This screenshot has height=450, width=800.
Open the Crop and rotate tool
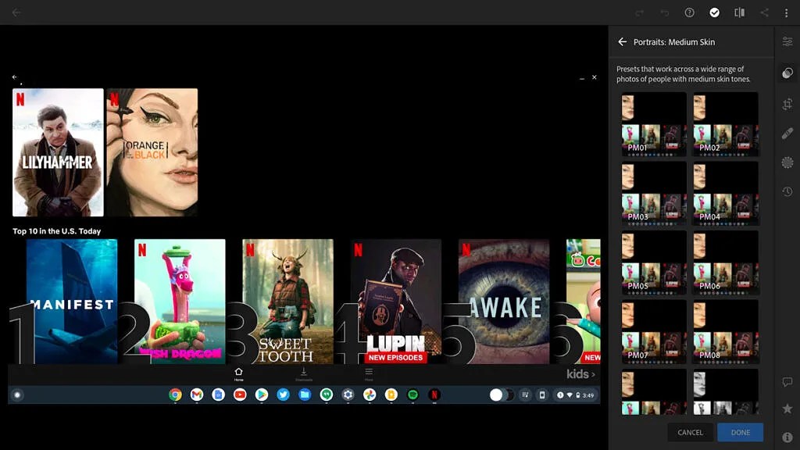point(787,104)
